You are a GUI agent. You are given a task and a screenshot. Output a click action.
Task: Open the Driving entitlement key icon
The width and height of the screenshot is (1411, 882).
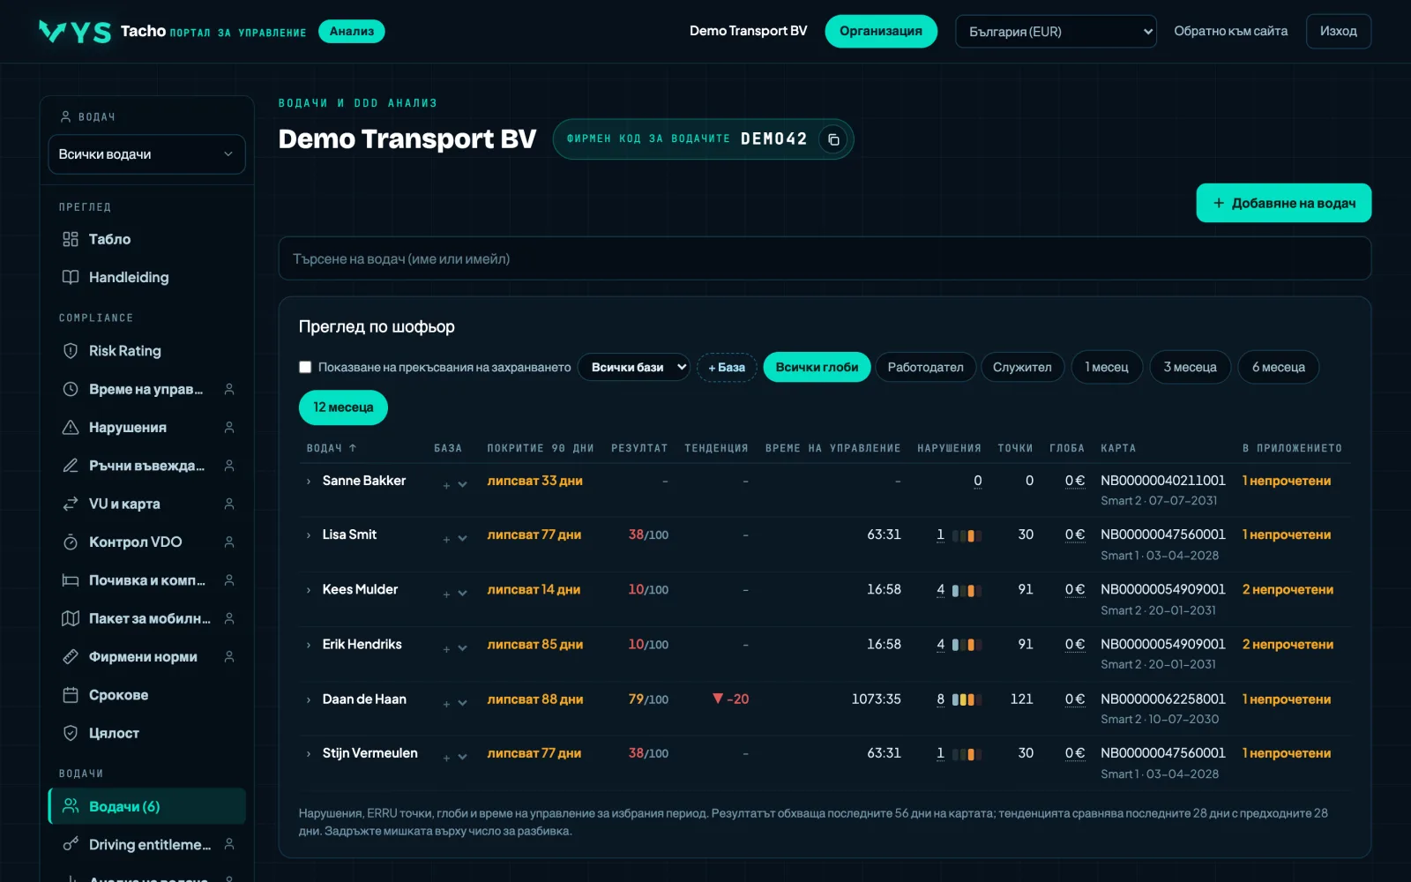(71, 845)
